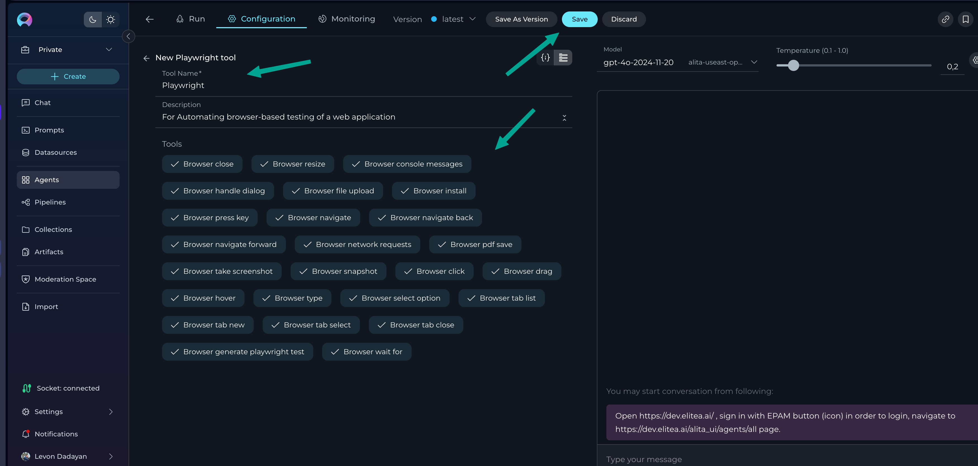
Task: Expand Levon Dadayan user menu chevron
Action: [x=111, y=456]
